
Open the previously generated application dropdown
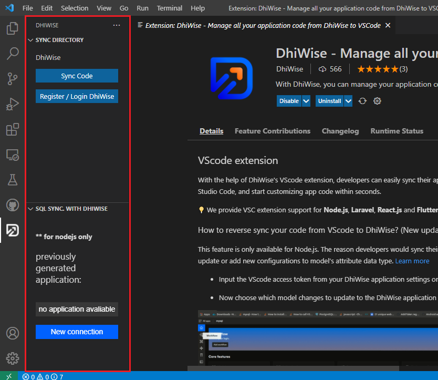(77, 309)
